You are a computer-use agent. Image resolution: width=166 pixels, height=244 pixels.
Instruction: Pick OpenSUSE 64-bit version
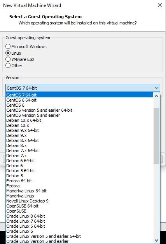pyautogui.click(x=80, y=206)
